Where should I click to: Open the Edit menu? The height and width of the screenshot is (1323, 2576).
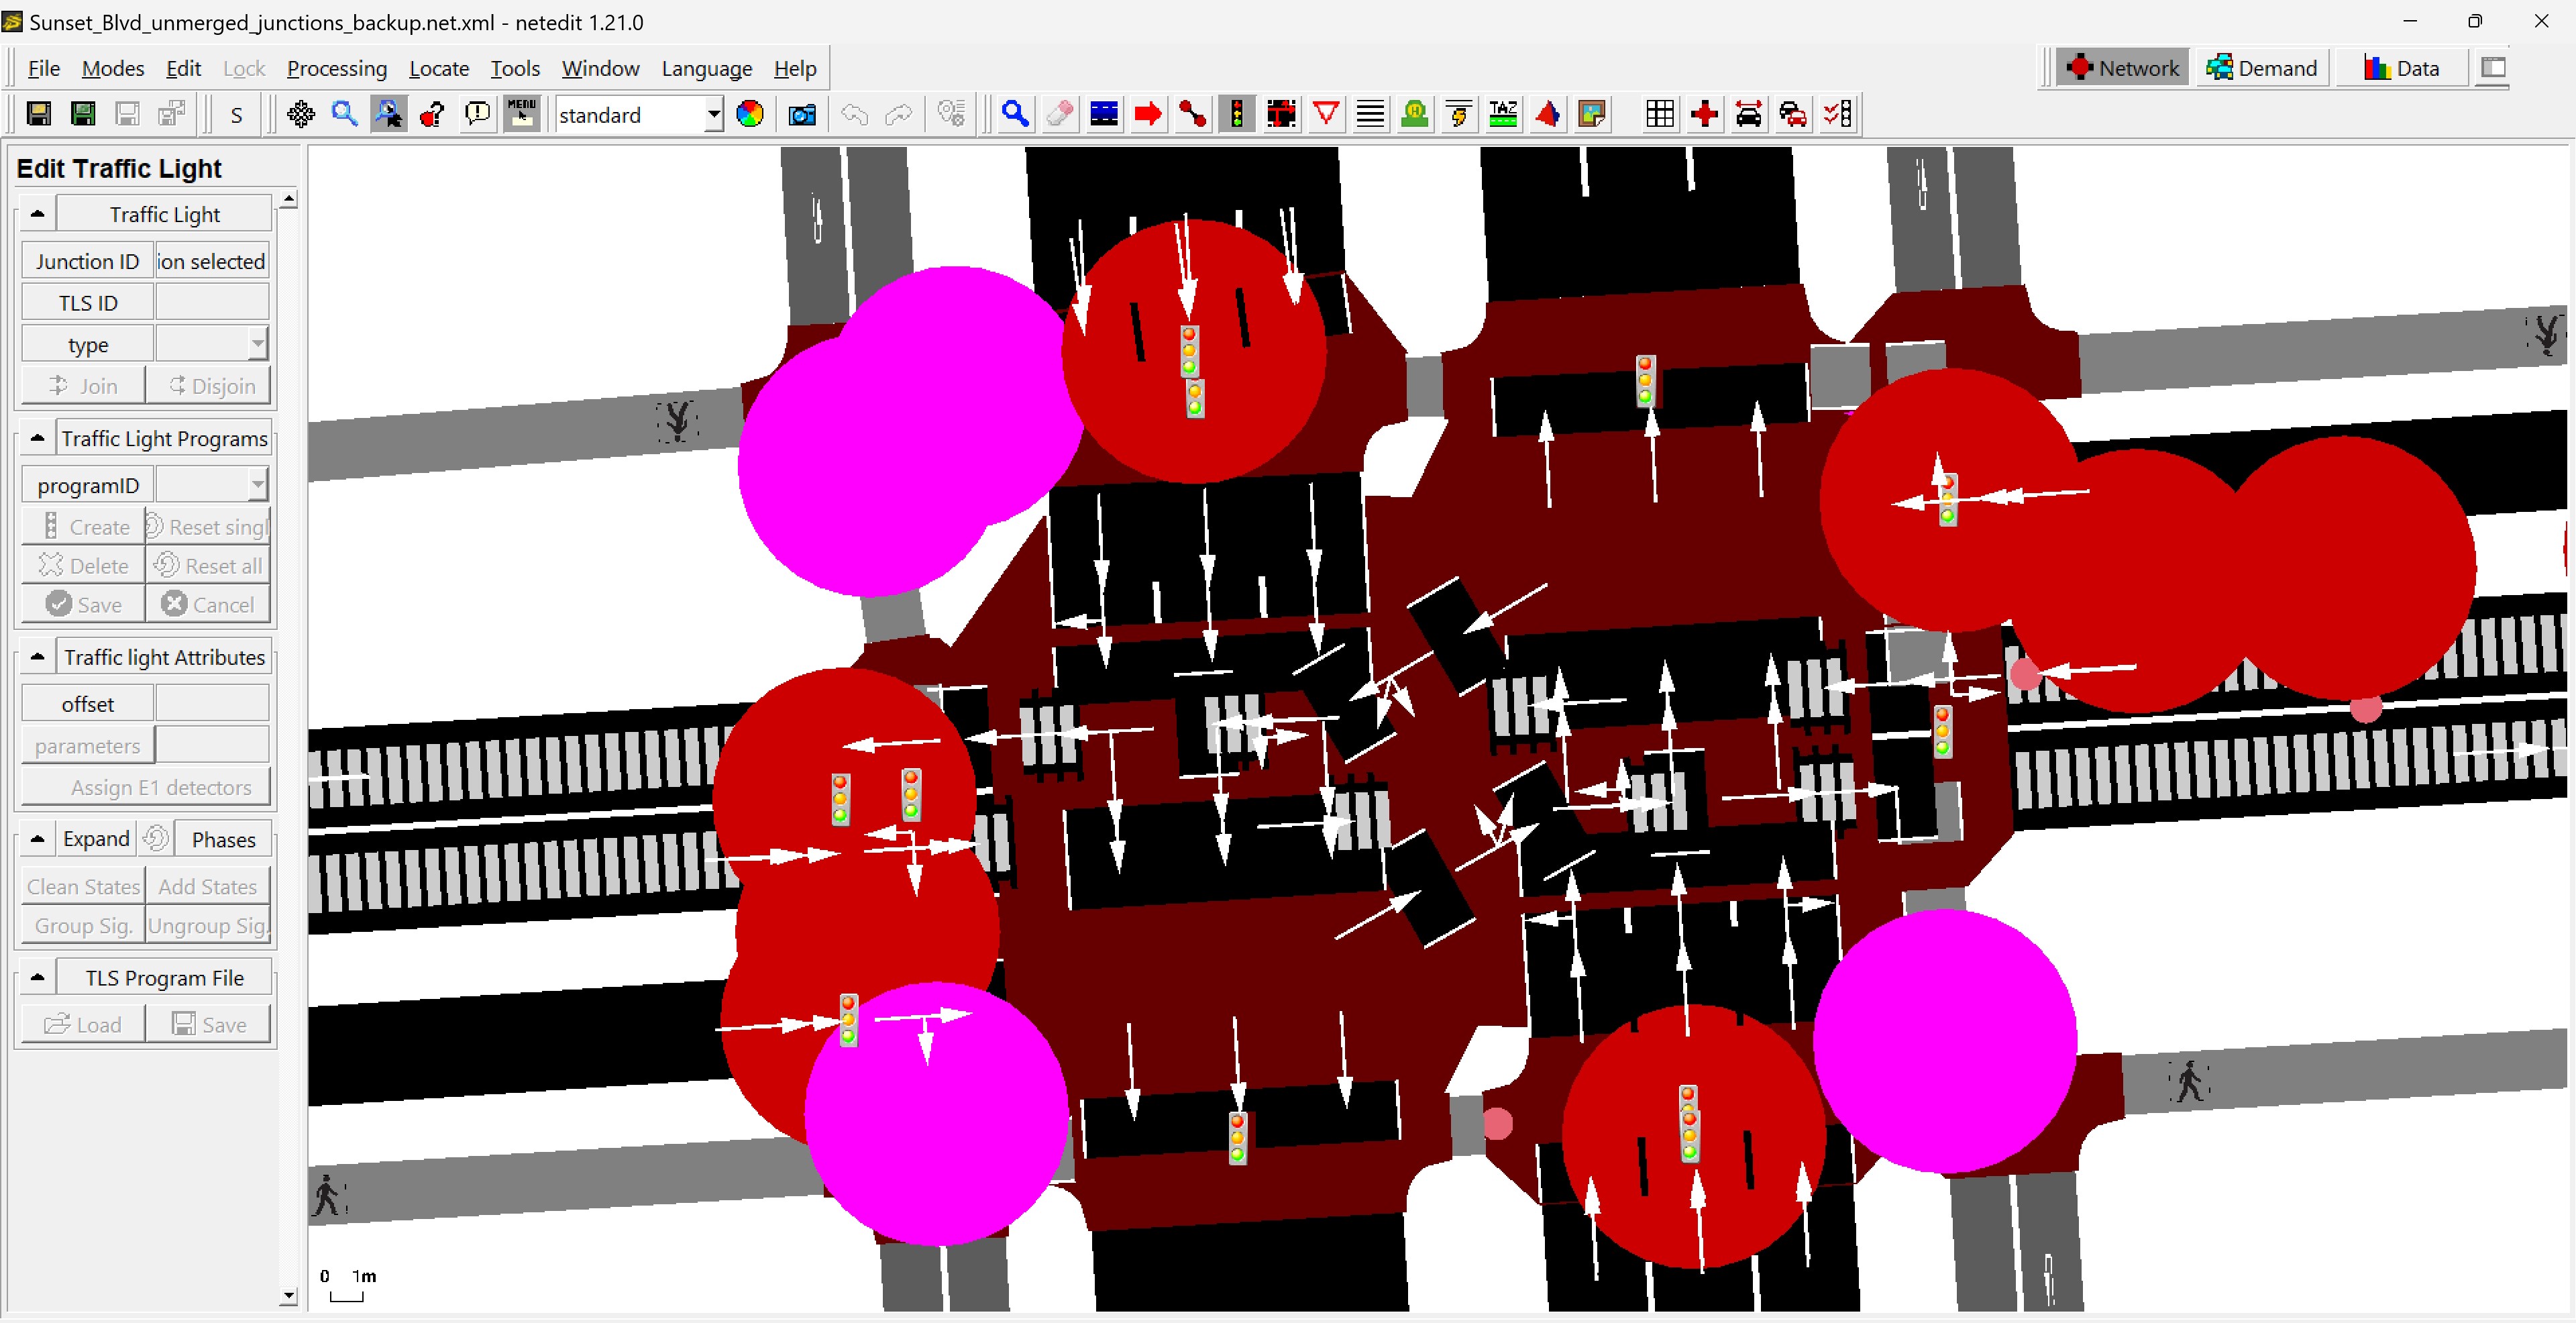183,68
